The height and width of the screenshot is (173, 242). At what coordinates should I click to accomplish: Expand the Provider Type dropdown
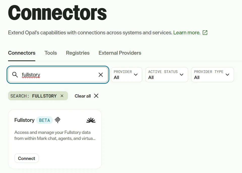tap(212, 75)
